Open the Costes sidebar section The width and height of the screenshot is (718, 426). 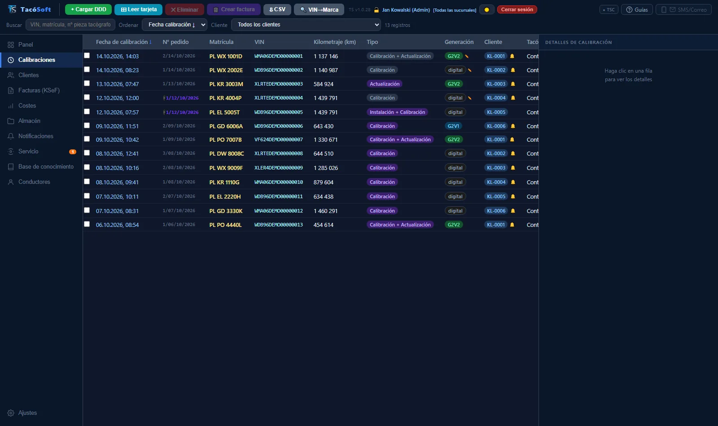tap(41, 105)
